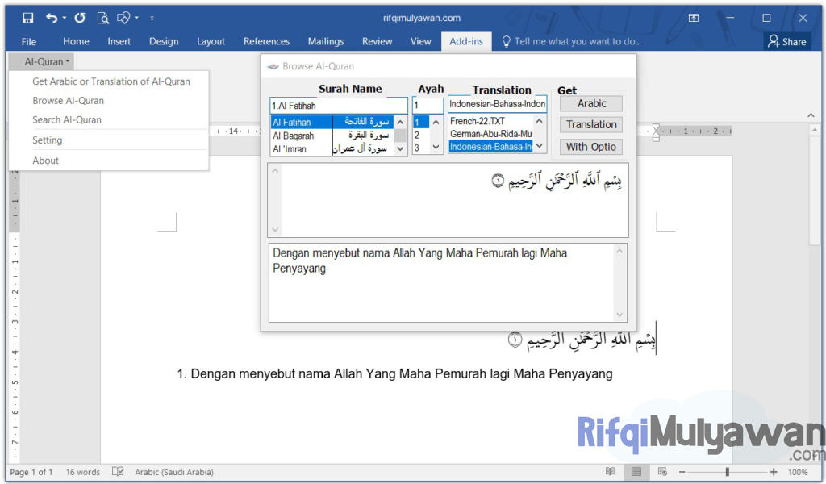Click the Undo arrow icon

pyautogui.click(x=52, y=18)
